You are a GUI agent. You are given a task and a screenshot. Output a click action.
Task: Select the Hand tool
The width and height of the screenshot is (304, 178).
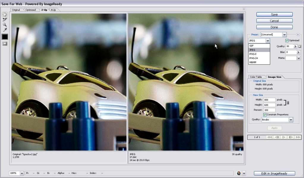(5, 14)
